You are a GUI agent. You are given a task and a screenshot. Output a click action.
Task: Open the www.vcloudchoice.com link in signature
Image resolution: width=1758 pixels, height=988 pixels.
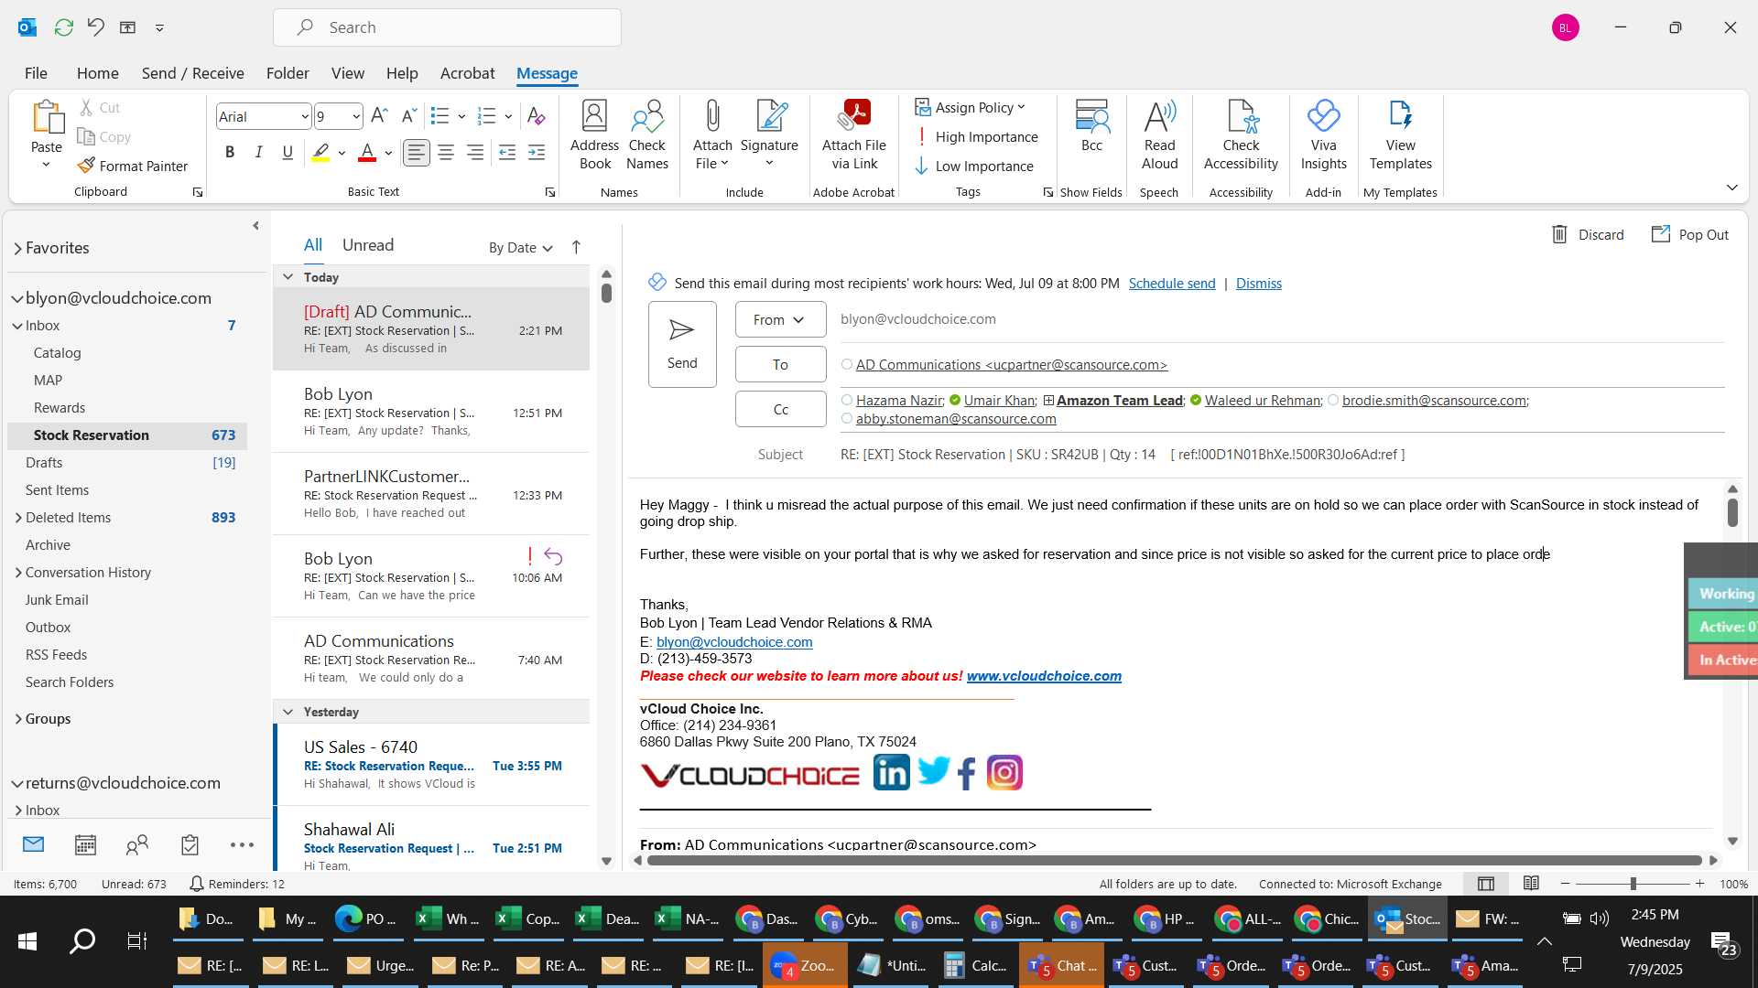[1044, 676]
